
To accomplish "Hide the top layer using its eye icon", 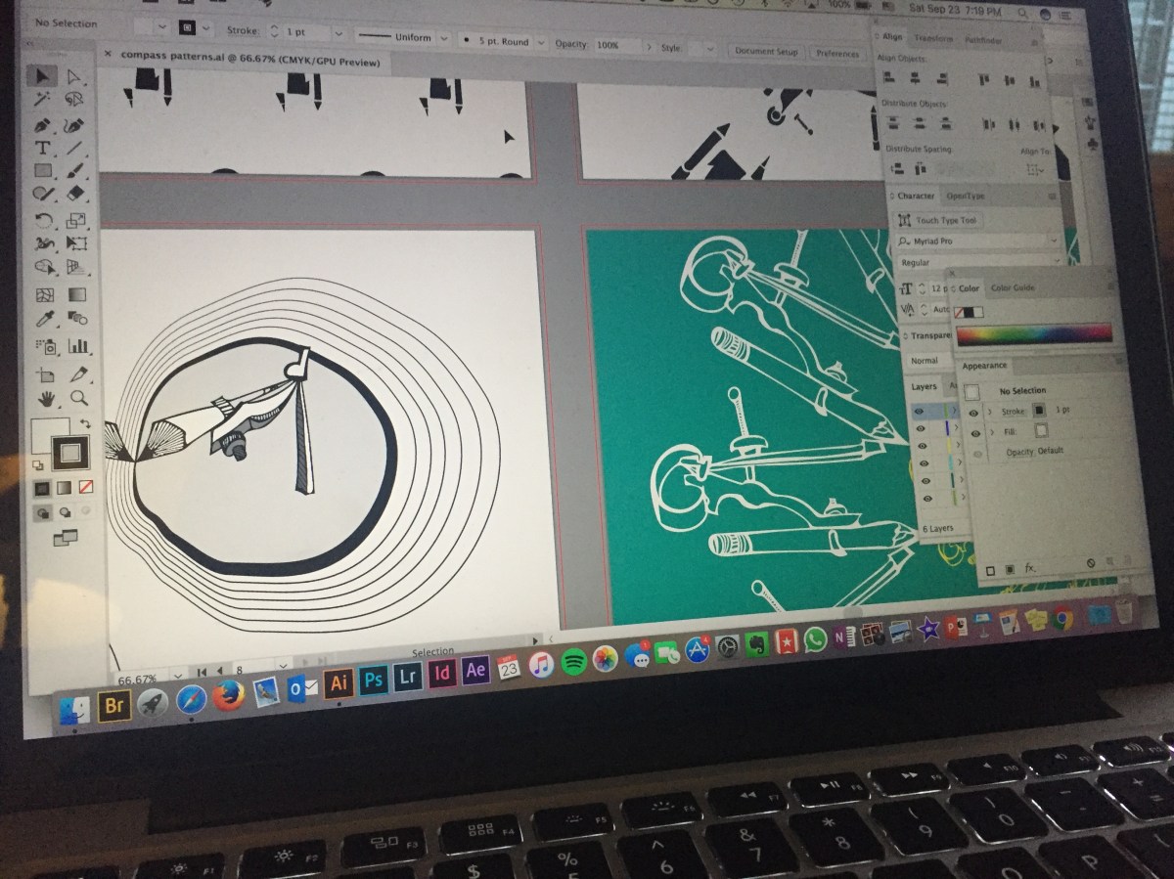I will 919,412.
